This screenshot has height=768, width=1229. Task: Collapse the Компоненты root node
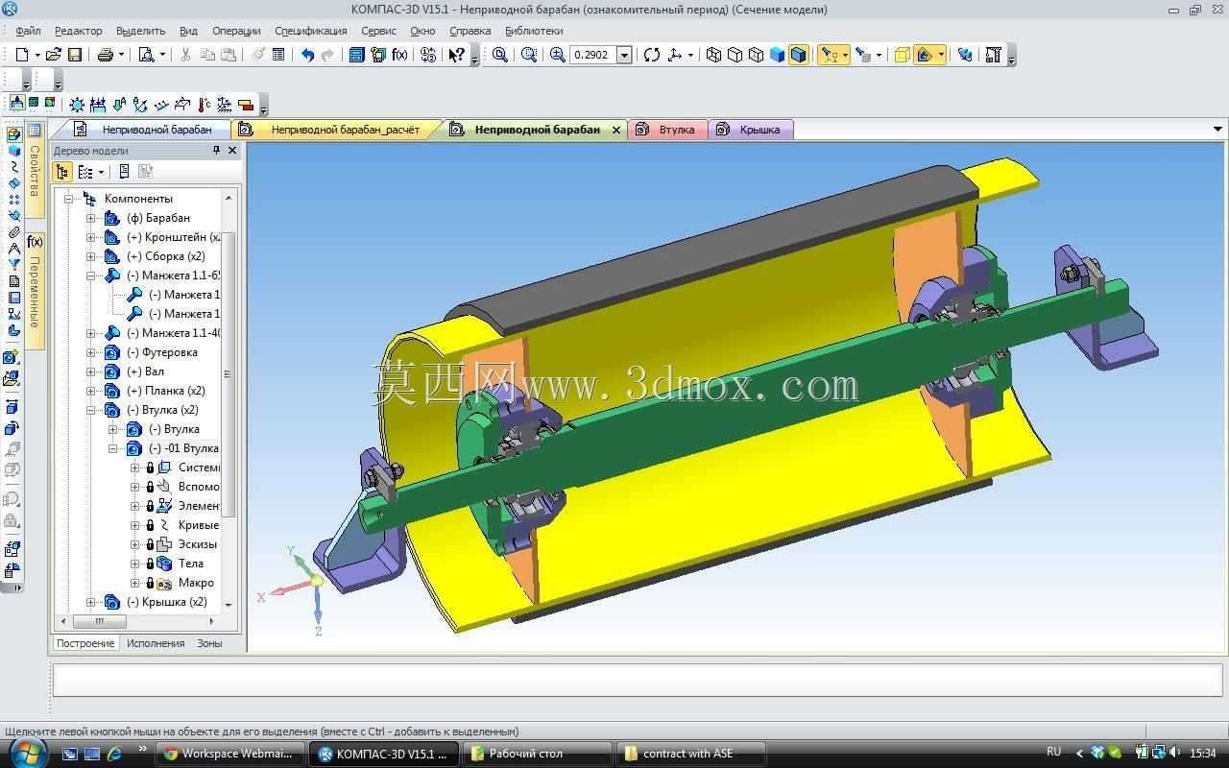69,199
